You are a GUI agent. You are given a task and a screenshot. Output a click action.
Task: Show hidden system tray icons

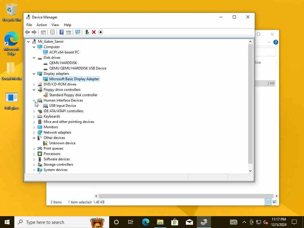pos(244,222)
